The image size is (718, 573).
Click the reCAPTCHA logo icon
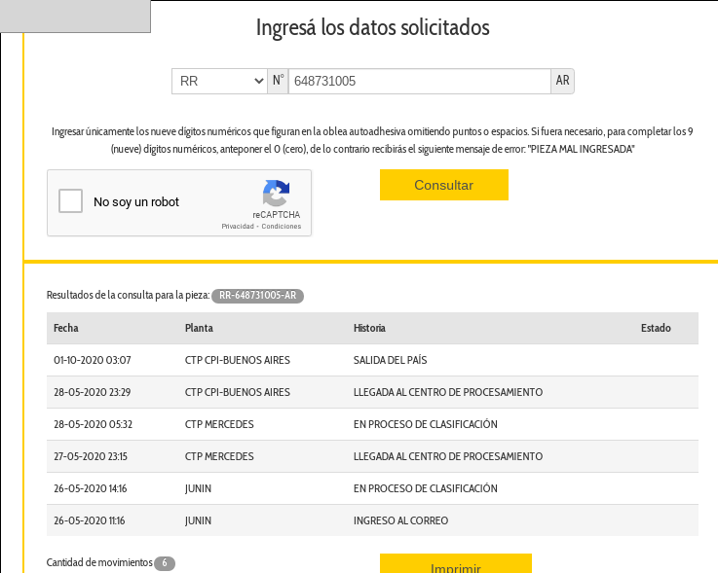[276, 193]
